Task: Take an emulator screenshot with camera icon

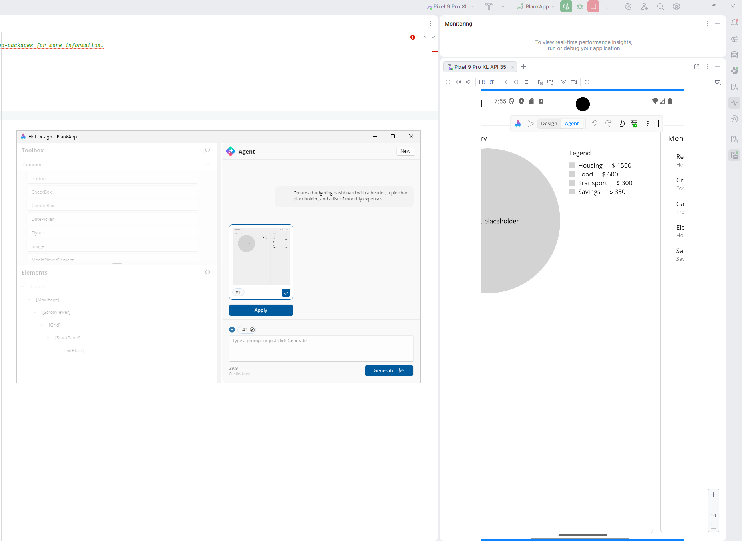Action: click(x=563, y=82)
